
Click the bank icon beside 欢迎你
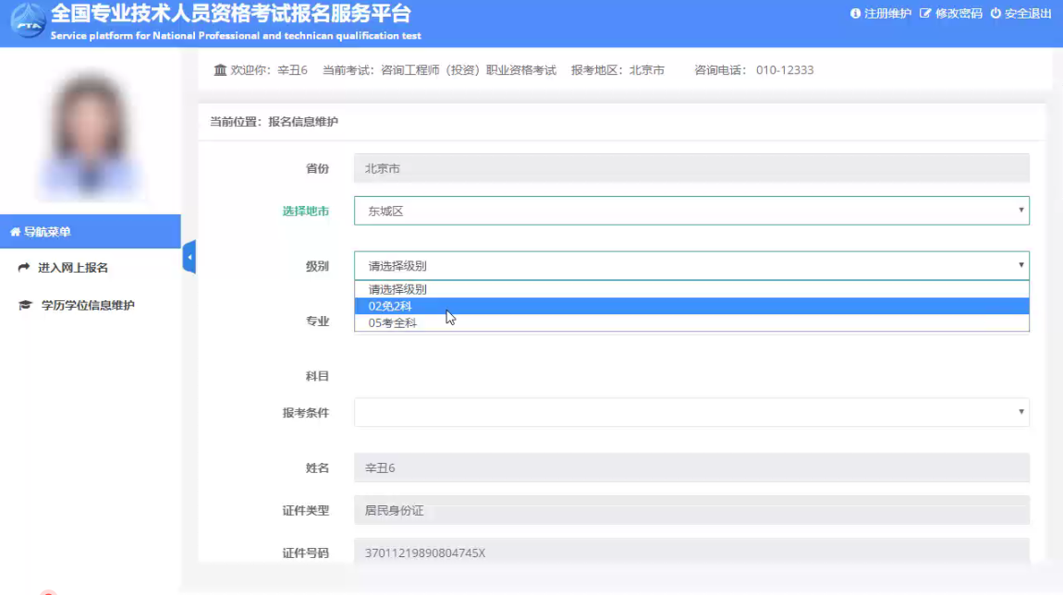coord(220,70)
